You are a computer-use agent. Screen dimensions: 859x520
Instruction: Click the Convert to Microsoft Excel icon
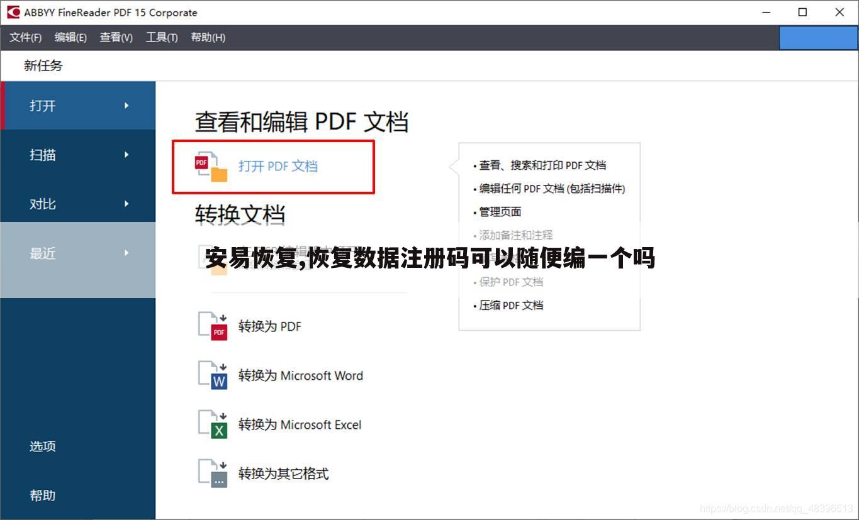(x=213, y=424)
